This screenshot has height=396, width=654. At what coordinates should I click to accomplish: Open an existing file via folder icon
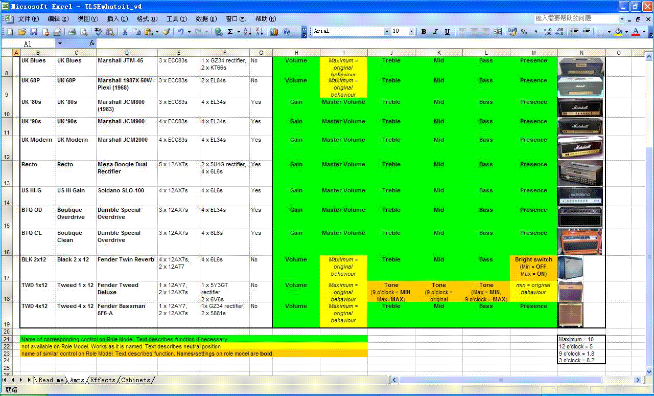click(x=22, y=32)
